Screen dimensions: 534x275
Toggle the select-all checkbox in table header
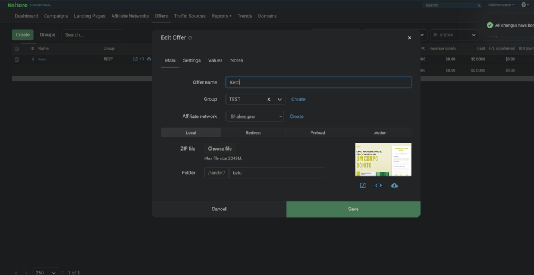pos(17,49)
